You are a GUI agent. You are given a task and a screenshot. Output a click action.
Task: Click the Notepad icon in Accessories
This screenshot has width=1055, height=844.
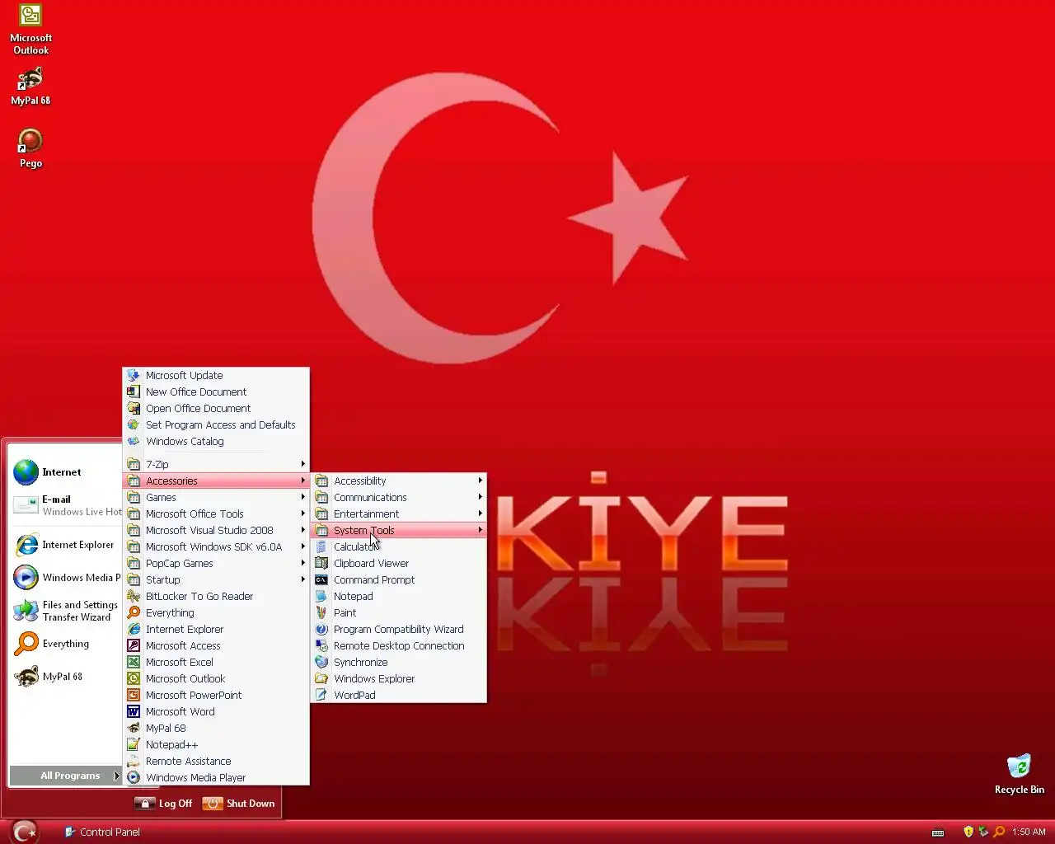point(321,596)
